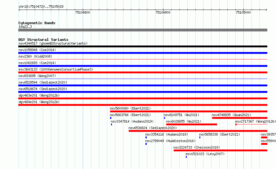
Task: Click the red bar beneath nsv5600060
Action: tap(189, 111)
